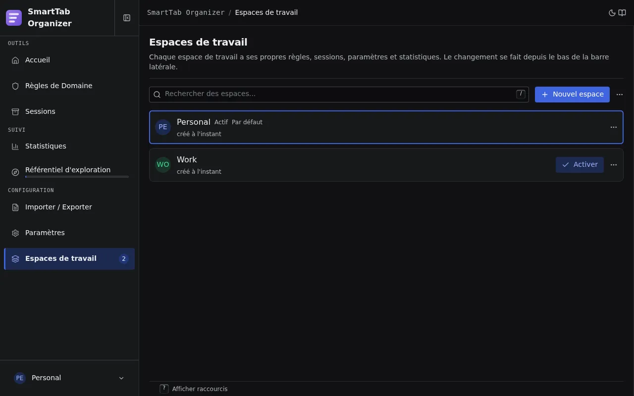Viewport: 634px width, 396px height.
Task: Click the Référentiel d'exploration progress bar
Action: click(x=77, y=177)
